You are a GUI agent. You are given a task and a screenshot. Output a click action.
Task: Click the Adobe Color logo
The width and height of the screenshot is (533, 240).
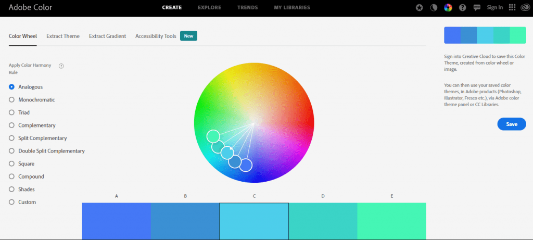coord(30,7)
